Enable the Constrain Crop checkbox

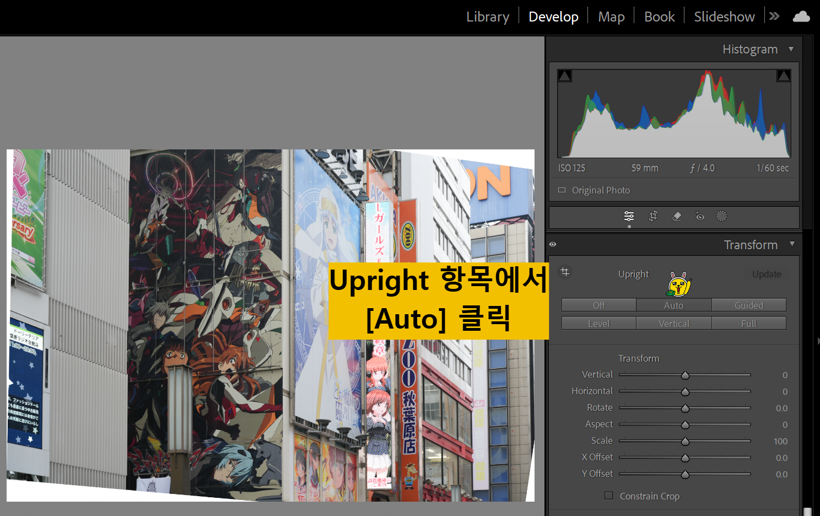tap(608, 496)
